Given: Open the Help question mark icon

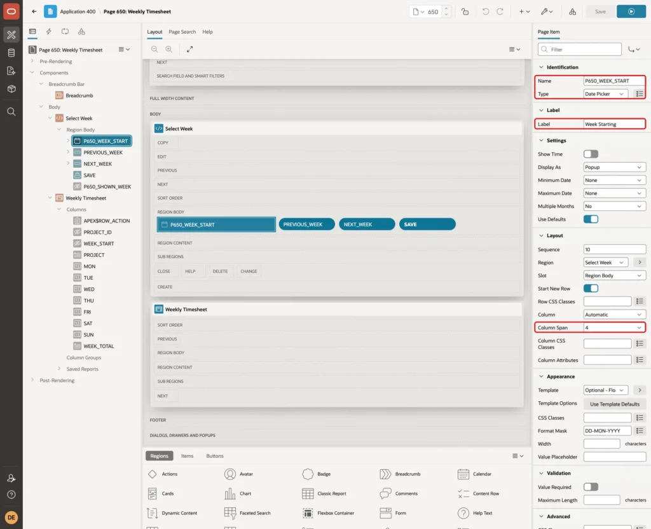Looking at the screenshot, I should point(11,495).
